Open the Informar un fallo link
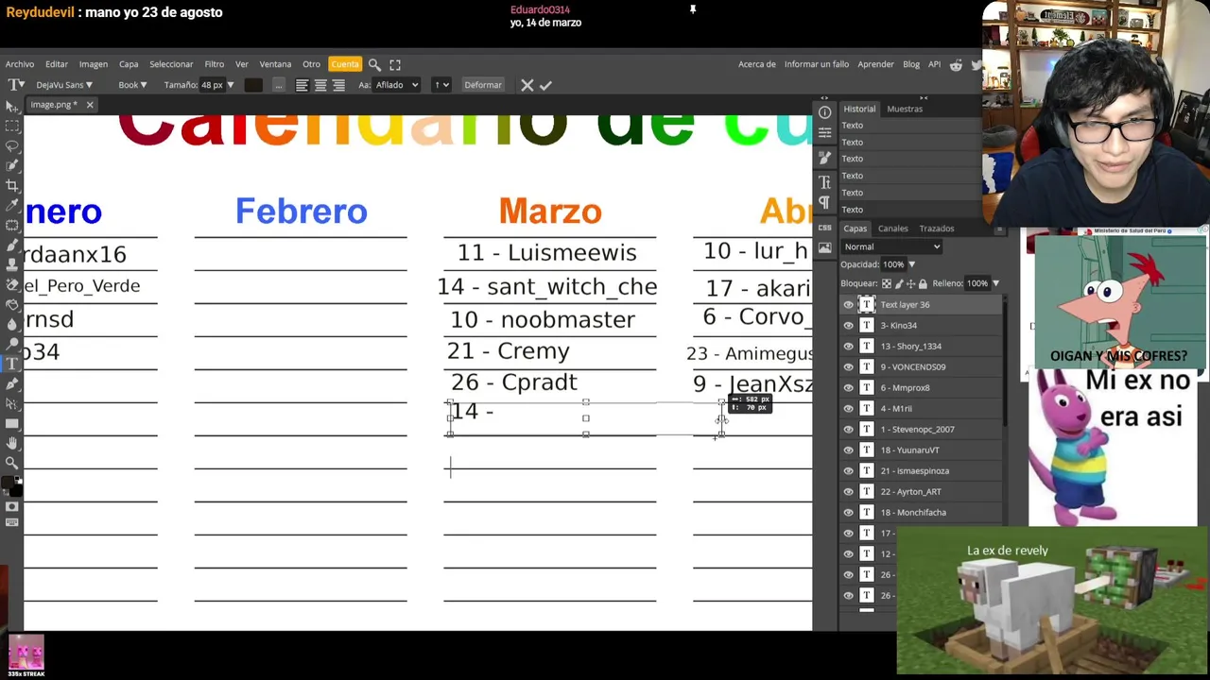 817,64
